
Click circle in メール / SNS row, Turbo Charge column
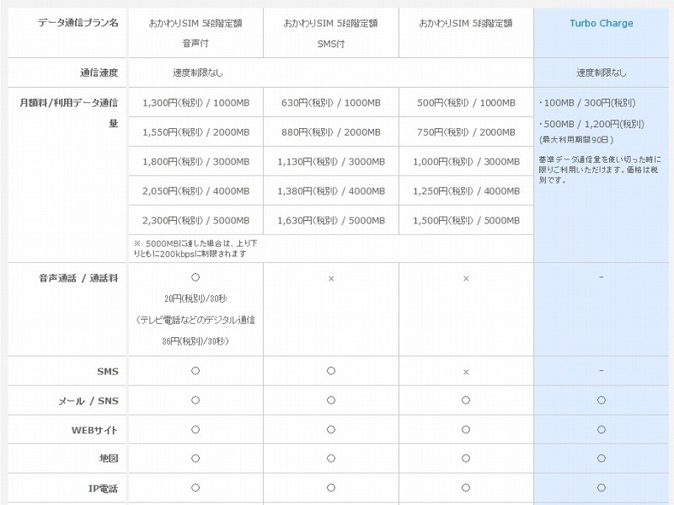[x=602, y=400]
